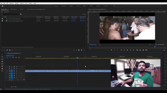167x93 pixels.
Task: Switch to Effect Controls tab
Action: (x=14, y=9)
